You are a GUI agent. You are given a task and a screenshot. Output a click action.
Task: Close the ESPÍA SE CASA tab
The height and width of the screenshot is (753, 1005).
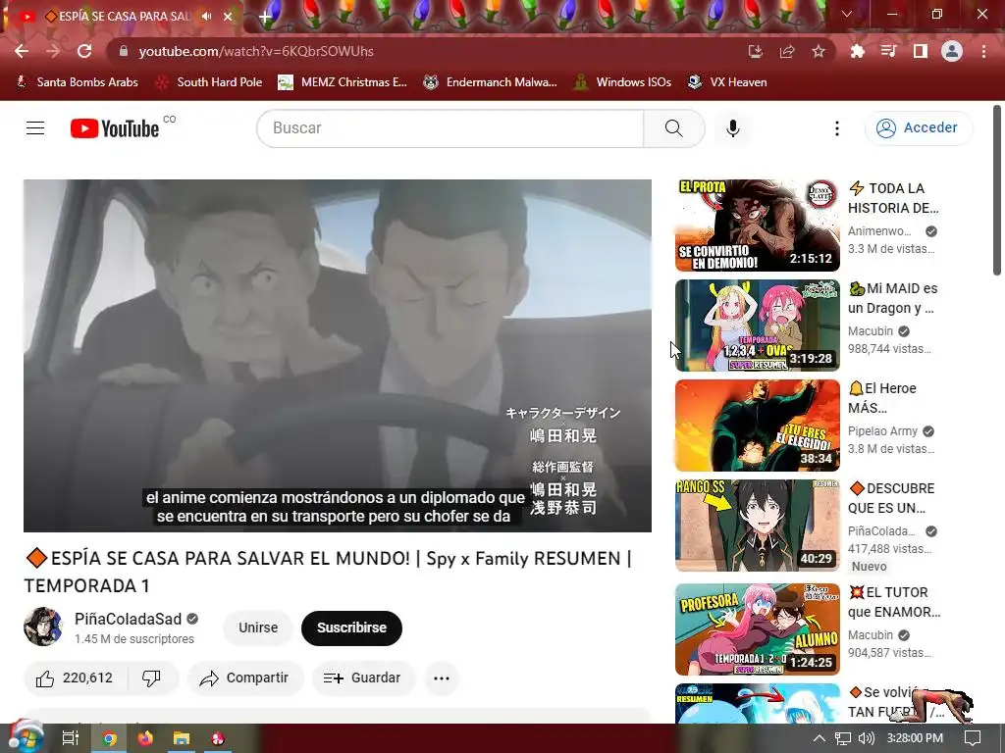(228, 17)
